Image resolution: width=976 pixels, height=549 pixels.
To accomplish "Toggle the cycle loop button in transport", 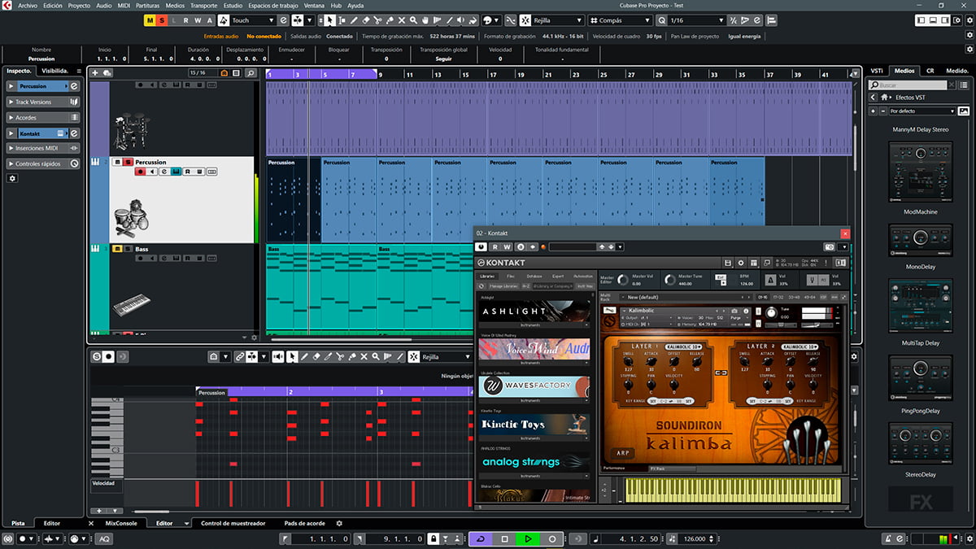I will click(x=480, y=538).
